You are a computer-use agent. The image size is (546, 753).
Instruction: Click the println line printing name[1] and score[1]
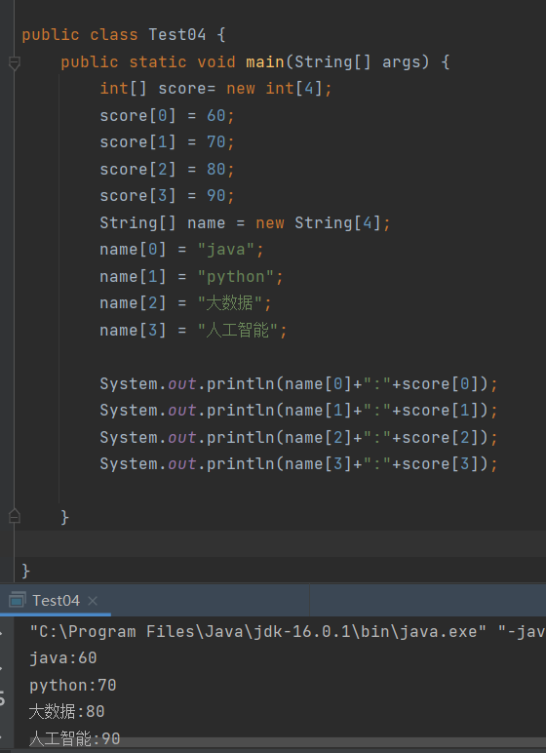[x=298, y=411]
